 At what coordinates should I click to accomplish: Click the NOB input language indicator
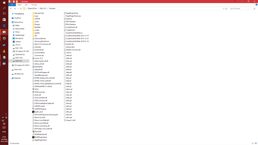point(4,132)
